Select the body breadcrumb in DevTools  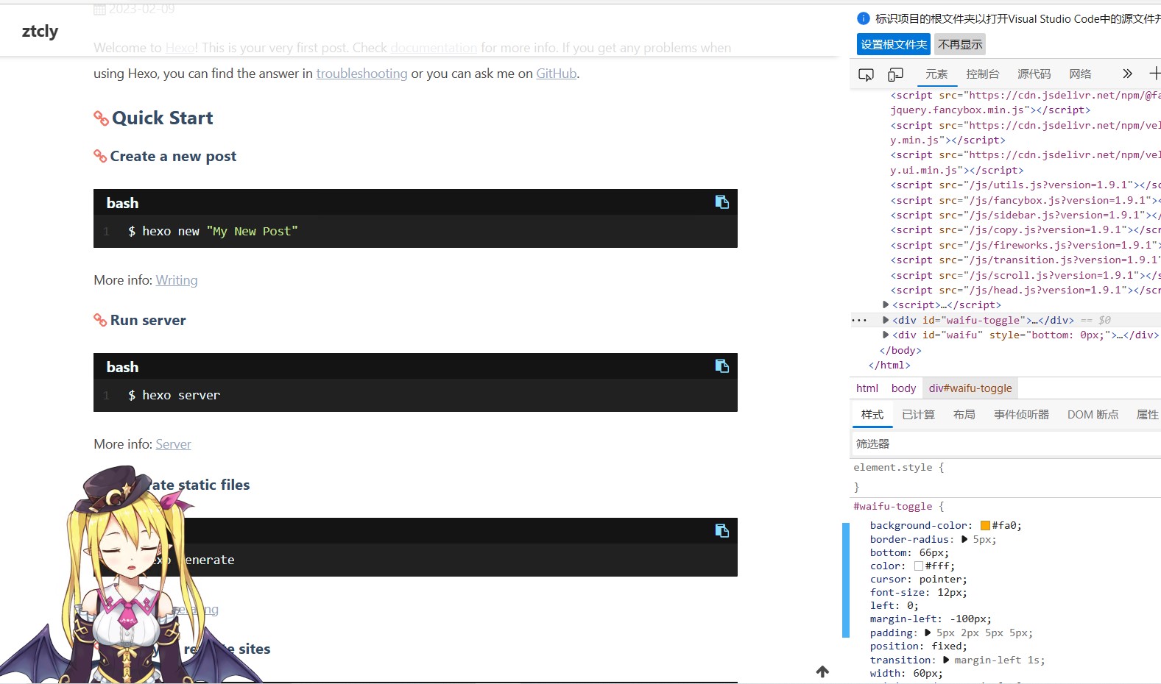(903, 388)
